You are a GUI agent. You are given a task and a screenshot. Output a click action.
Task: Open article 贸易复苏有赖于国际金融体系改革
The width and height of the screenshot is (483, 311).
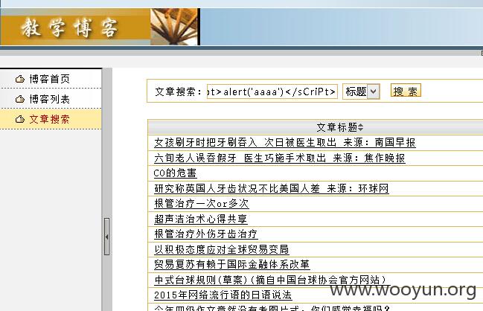pyautogui.click(x=232, y=265)
